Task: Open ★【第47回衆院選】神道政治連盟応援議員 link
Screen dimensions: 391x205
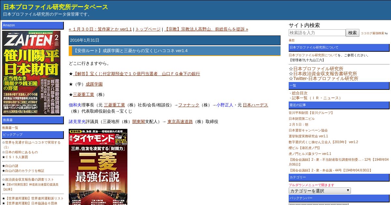Action: pyautogui.click(x=30, y=187)
